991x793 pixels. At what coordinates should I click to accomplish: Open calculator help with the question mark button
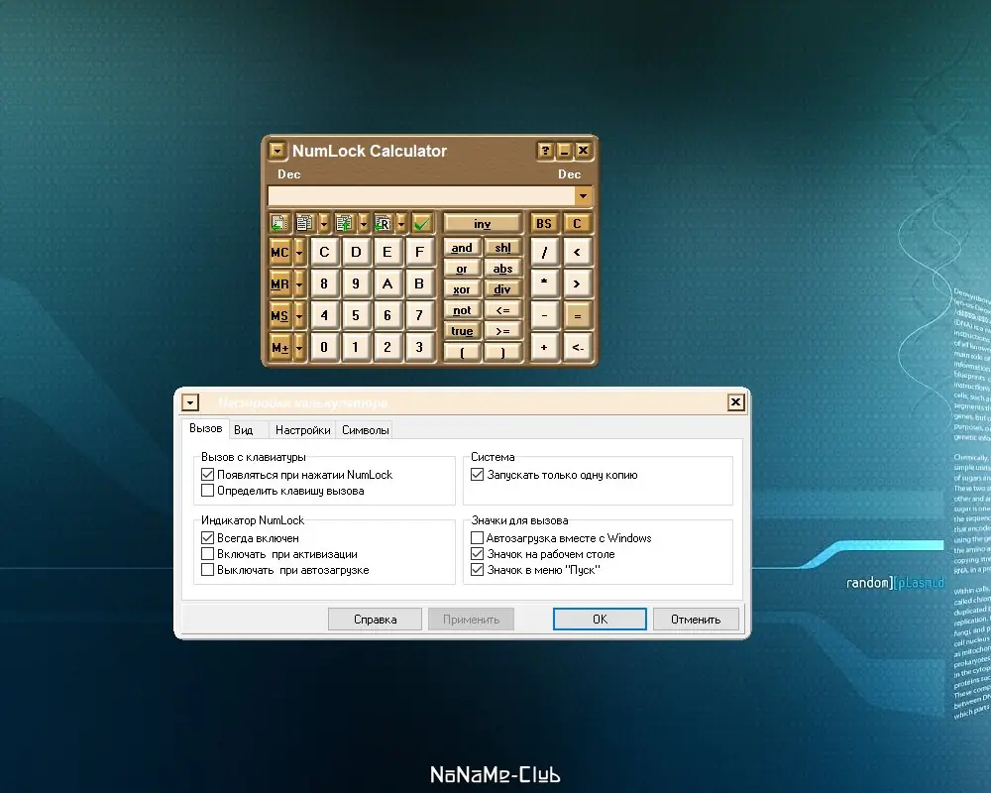545,151
